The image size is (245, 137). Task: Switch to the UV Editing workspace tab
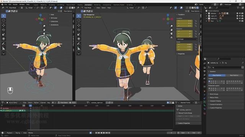(x=60, y=5)
